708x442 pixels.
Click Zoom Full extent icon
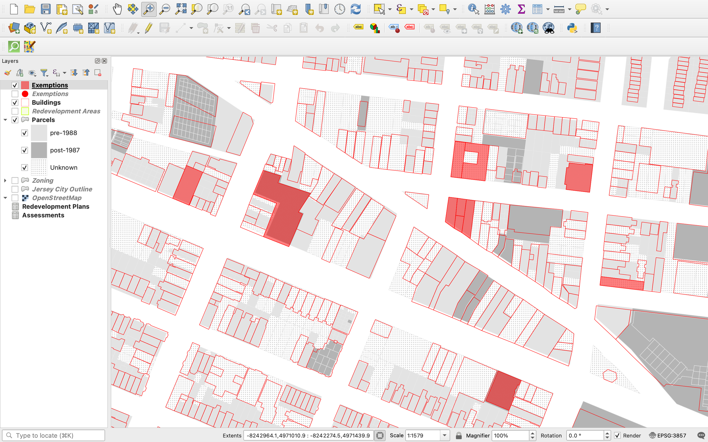(181, 9)
